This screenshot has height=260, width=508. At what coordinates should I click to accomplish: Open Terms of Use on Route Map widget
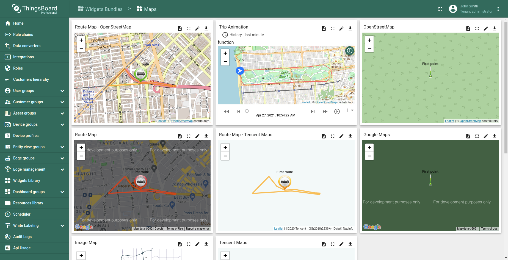(175, 228)
